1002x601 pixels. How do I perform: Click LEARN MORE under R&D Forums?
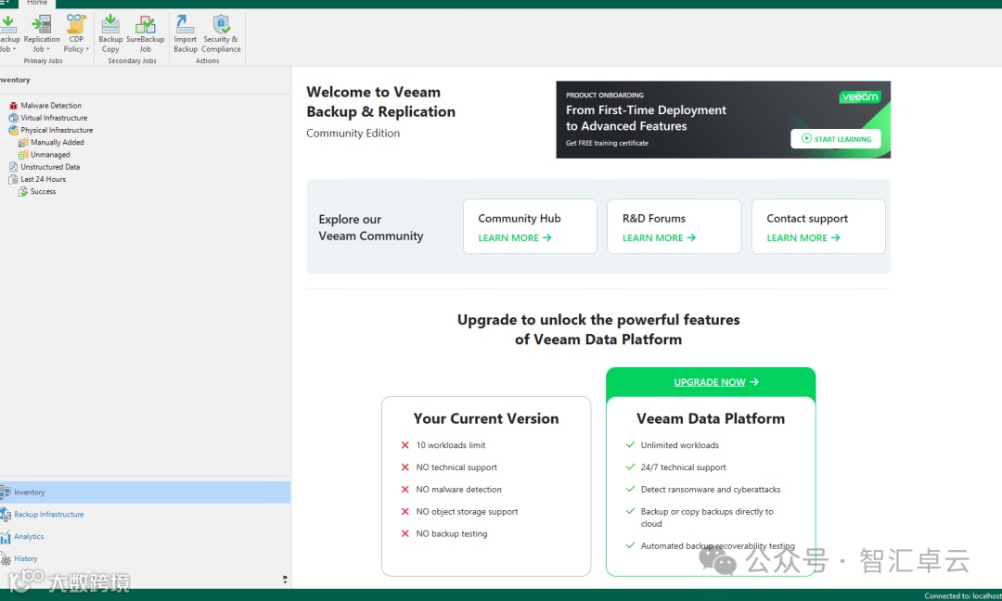coord(659,237)
